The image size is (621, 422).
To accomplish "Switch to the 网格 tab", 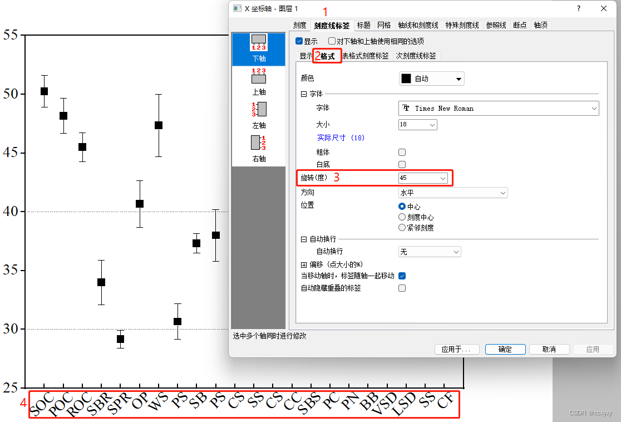I will point(384,24).
